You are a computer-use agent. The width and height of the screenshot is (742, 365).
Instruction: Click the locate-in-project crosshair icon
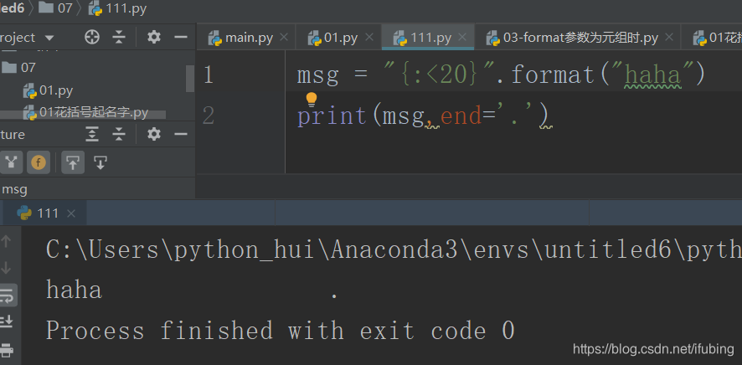92,37
